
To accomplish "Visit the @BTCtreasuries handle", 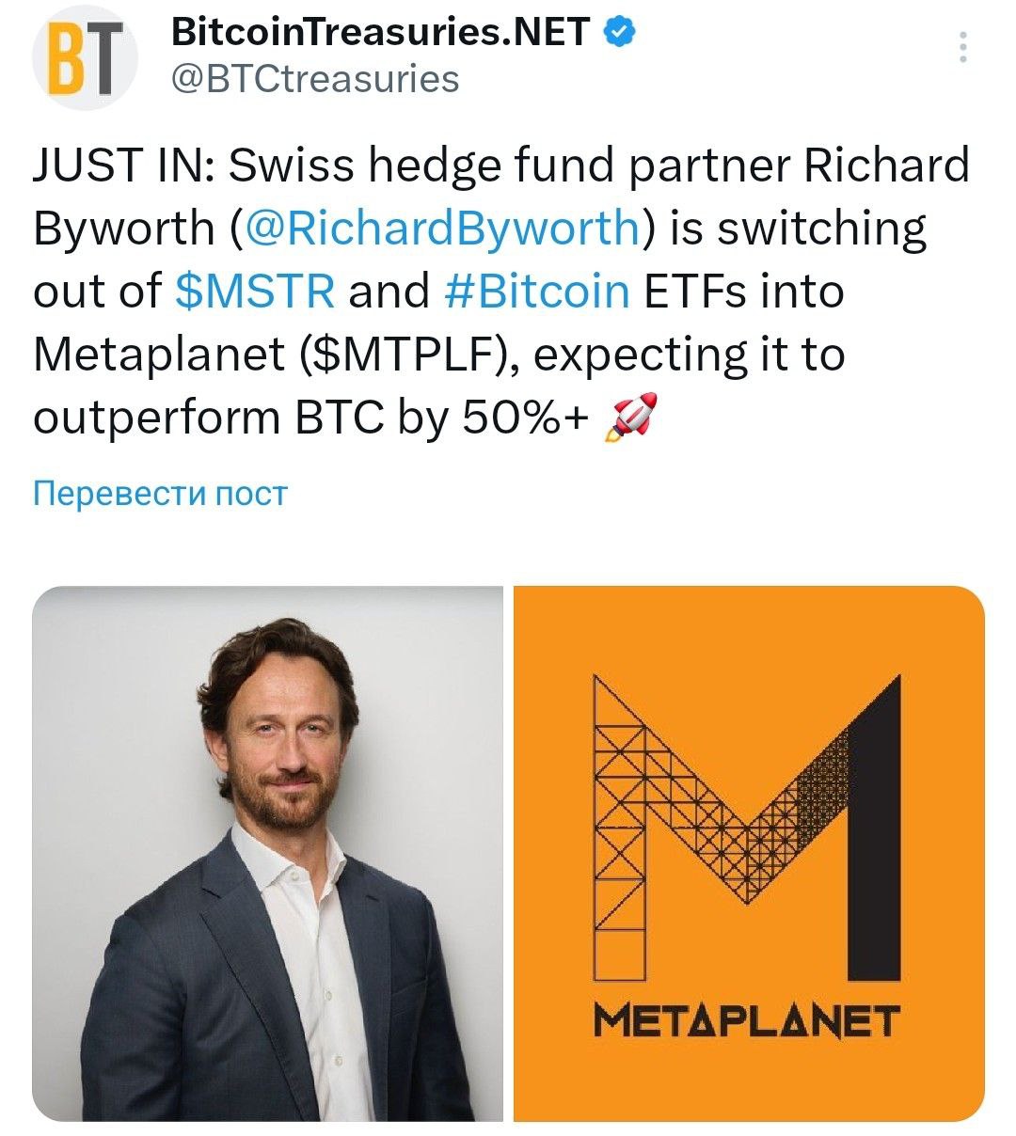I will (314, 79).
